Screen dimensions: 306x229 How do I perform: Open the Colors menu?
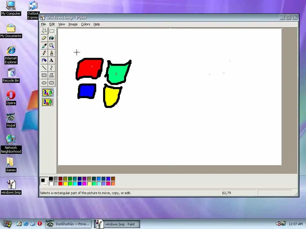click(85, 24)
